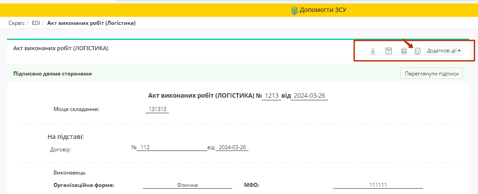The image size is (478, 194).
Task: Click the МФО value 111111
Action: (x=378, y=185)
